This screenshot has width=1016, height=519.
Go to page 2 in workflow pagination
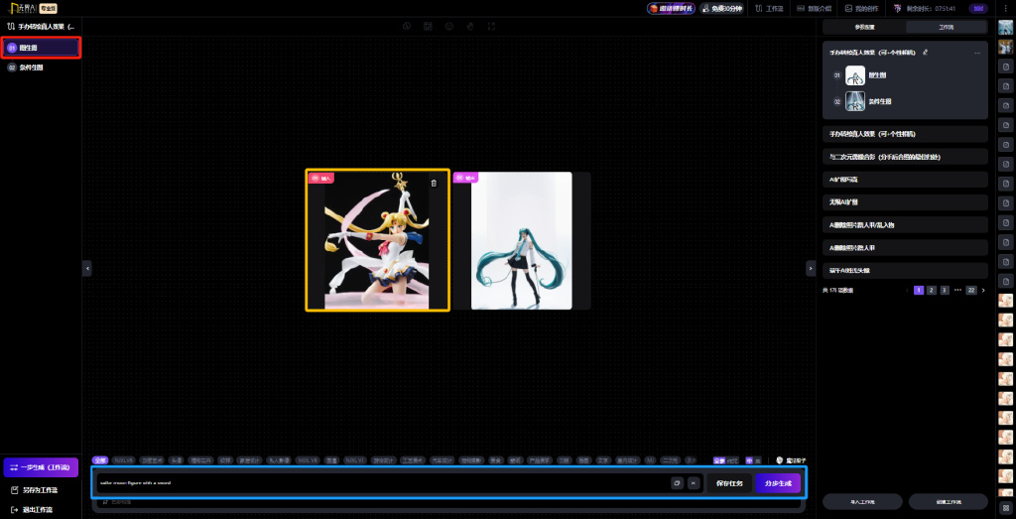click(x=931, y=291)
